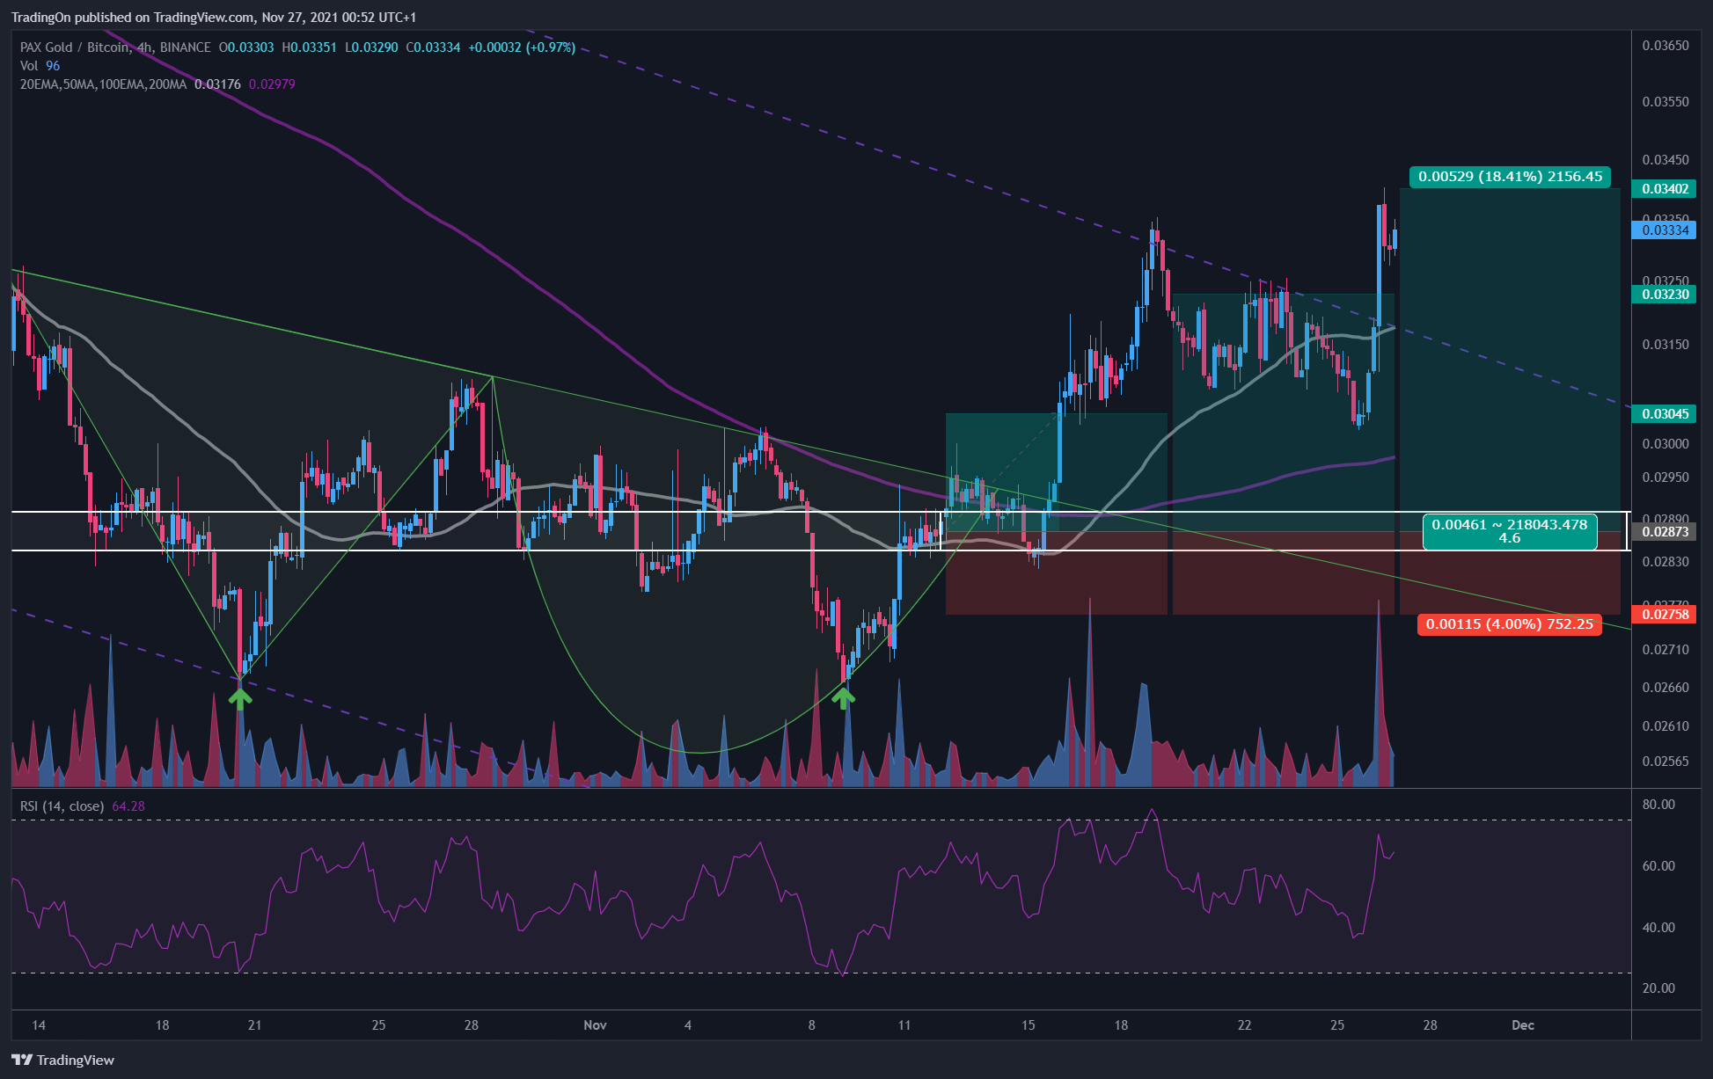1713x1079 pixels.
Task: Click the 0.00529 (18.41%) profit target box
Action: pyautogui.click(x=1510, y=177)
